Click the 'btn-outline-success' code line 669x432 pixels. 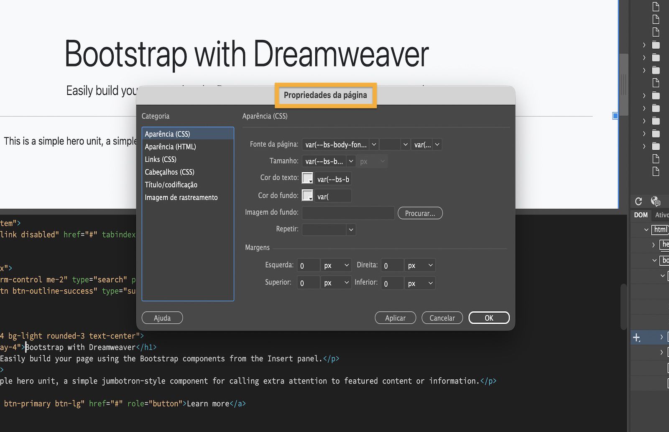pyautogui.click(x=68, y=291)
